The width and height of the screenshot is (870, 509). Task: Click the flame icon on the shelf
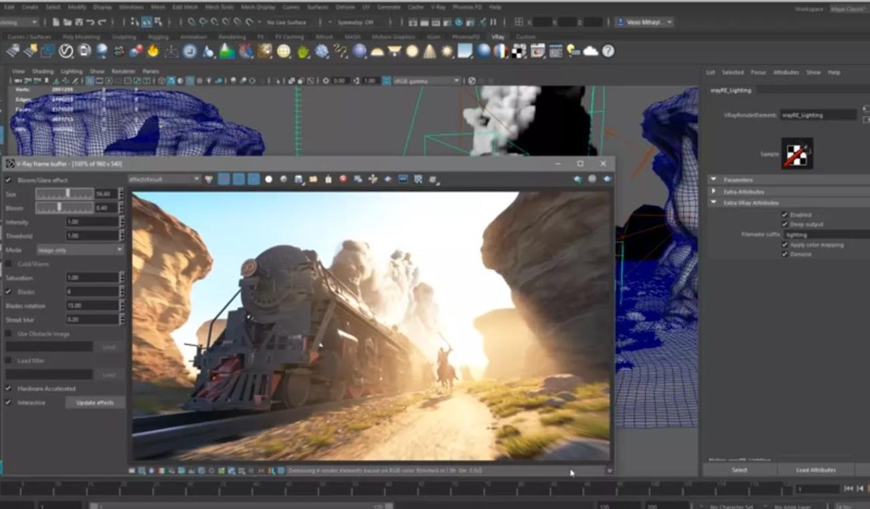[x=153, y=51]
